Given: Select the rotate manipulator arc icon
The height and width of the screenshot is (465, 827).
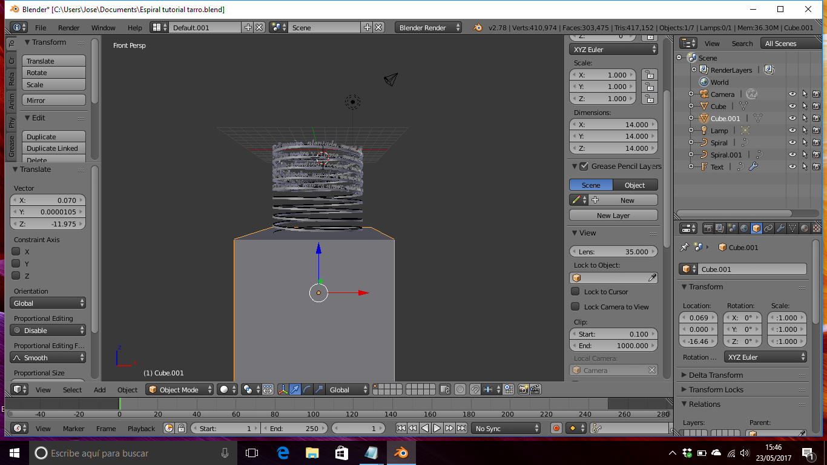Looking at the screenshot, I should 307,389.
